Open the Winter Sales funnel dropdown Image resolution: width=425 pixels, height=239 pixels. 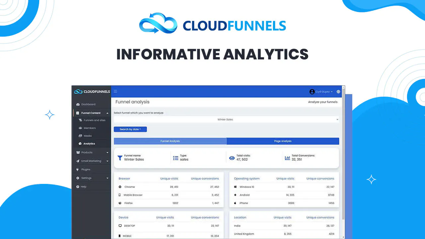(x=226, y=119)
